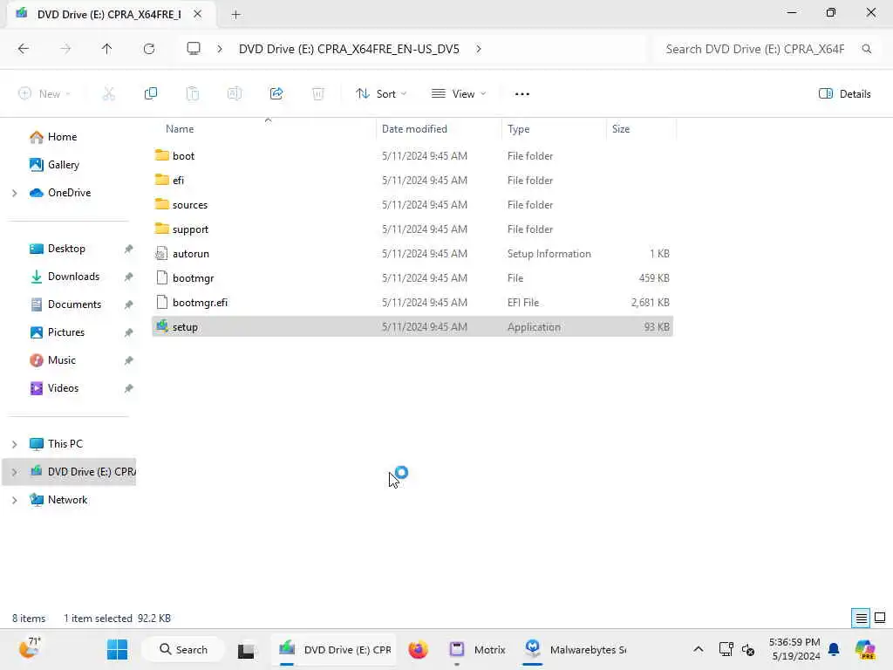This screenshot has height=670, width=893.
Task: Open the sources folder
Action: 189,204
